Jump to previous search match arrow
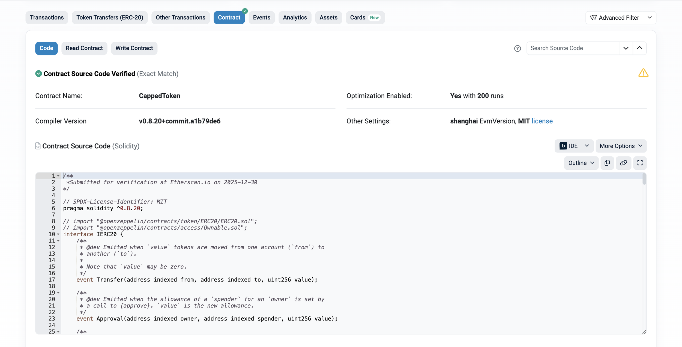 (x=639, y=48)
